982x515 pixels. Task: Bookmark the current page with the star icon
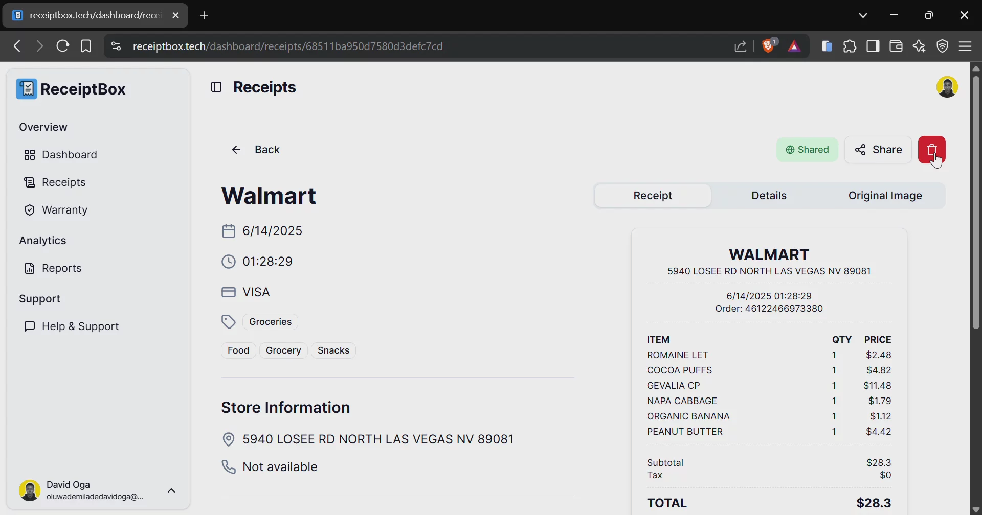click(85, 46)
